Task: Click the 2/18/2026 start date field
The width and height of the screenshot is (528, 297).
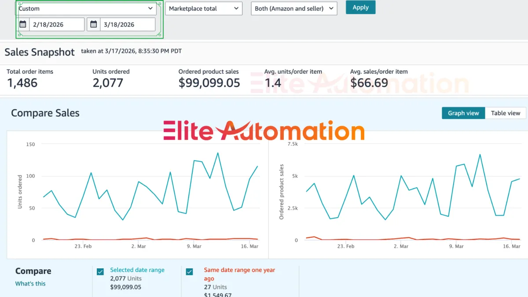Action: [x=57, y=24]
